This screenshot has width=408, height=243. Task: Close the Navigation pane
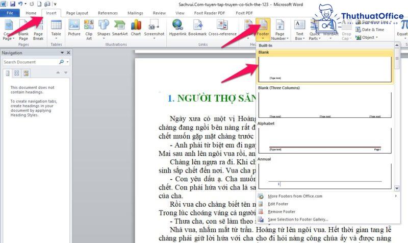tap(68, 53)
